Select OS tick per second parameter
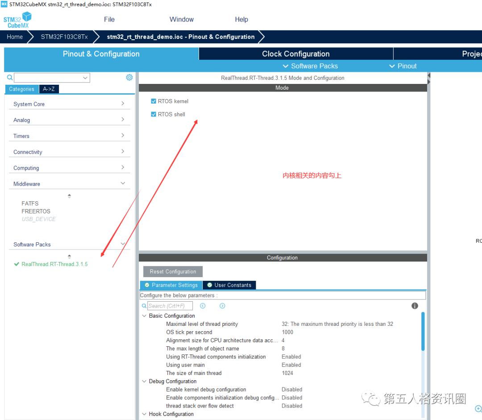Image resolution: width=482 pixels, height=420 pixels. coord(189,332)
